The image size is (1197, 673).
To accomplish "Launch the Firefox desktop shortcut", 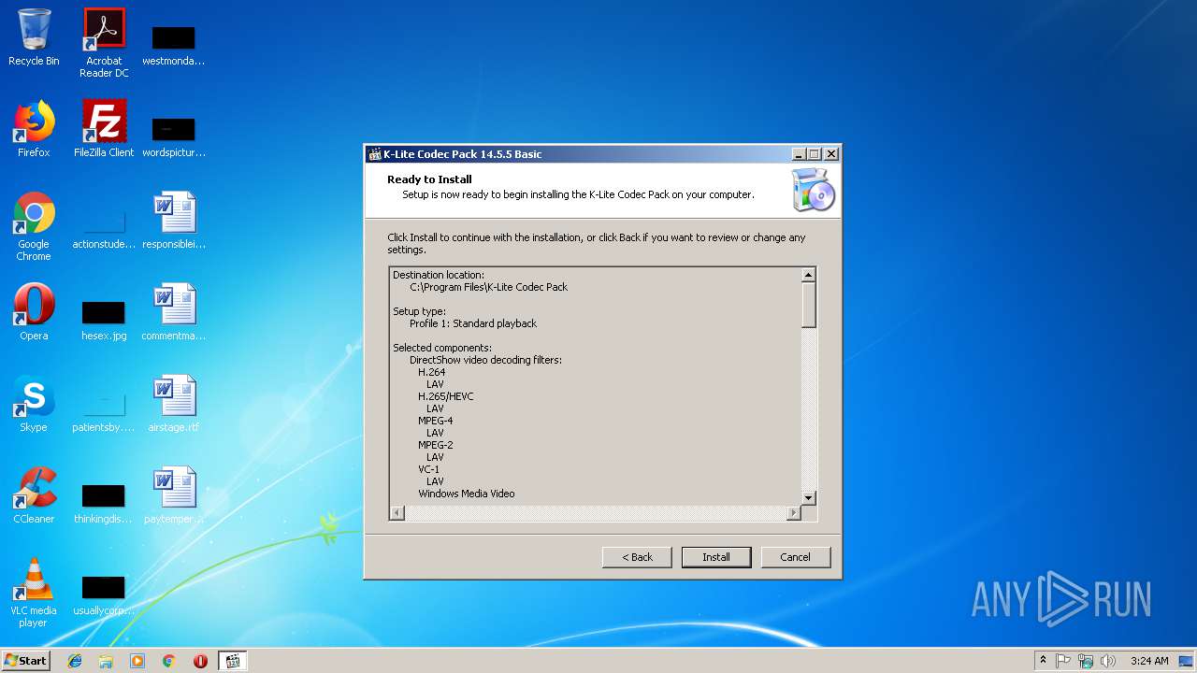I will pos(34,129).
